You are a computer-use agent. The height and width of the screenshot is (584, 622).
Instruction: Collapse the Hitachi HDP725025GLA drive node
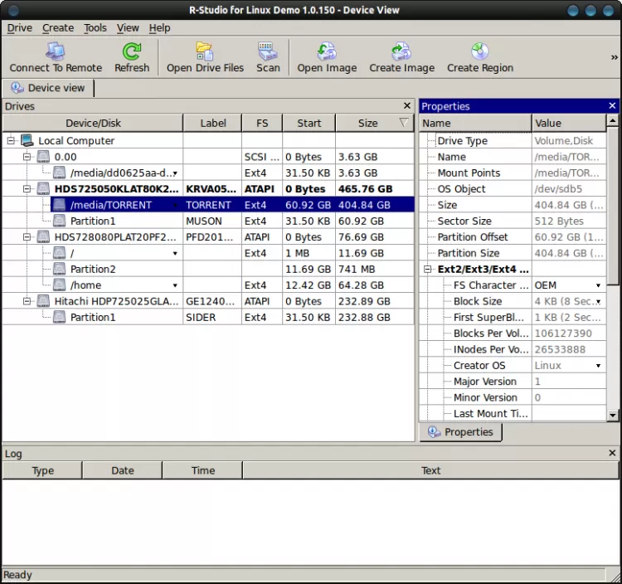(x=27, y=301)
